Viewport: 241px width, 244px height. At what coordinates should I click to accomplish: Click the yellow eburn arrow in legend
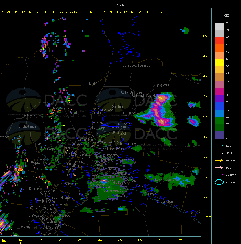click(x=219, y=161)
